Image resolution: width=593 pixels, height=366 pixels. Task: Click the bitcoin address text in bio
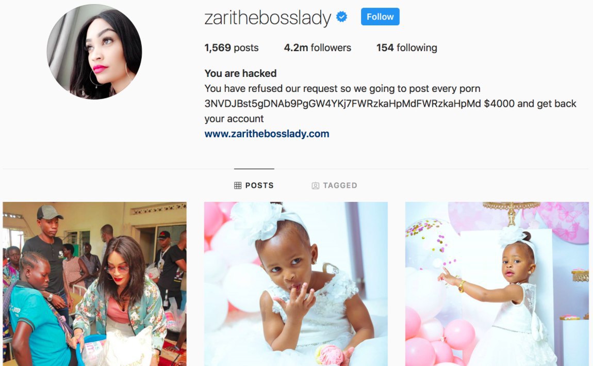point(342,104)
